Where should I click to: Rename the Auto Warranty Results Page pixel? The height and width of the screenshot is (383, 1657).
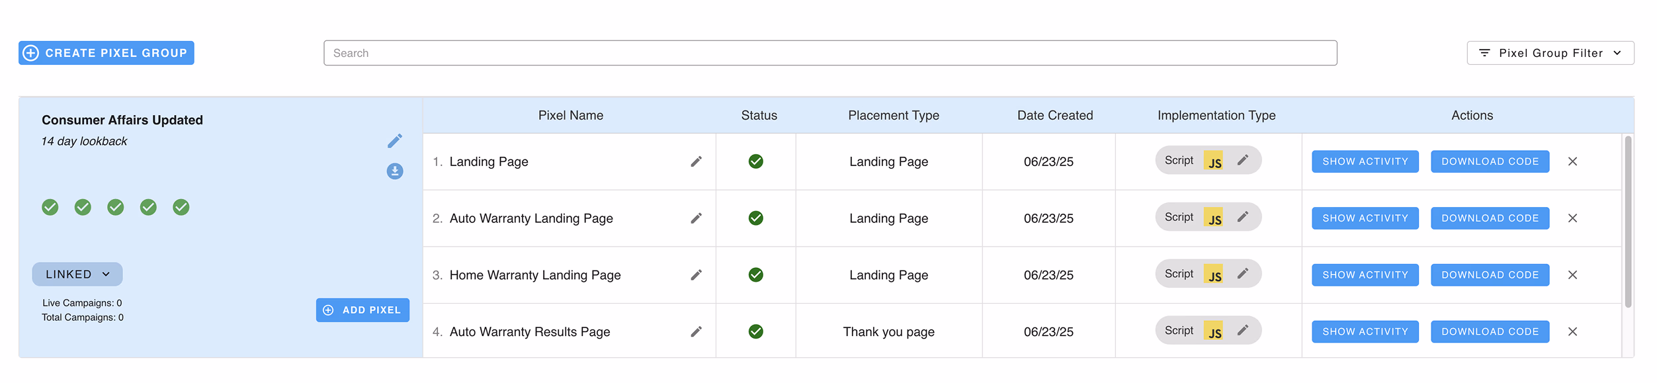click(x=696, y=332)
